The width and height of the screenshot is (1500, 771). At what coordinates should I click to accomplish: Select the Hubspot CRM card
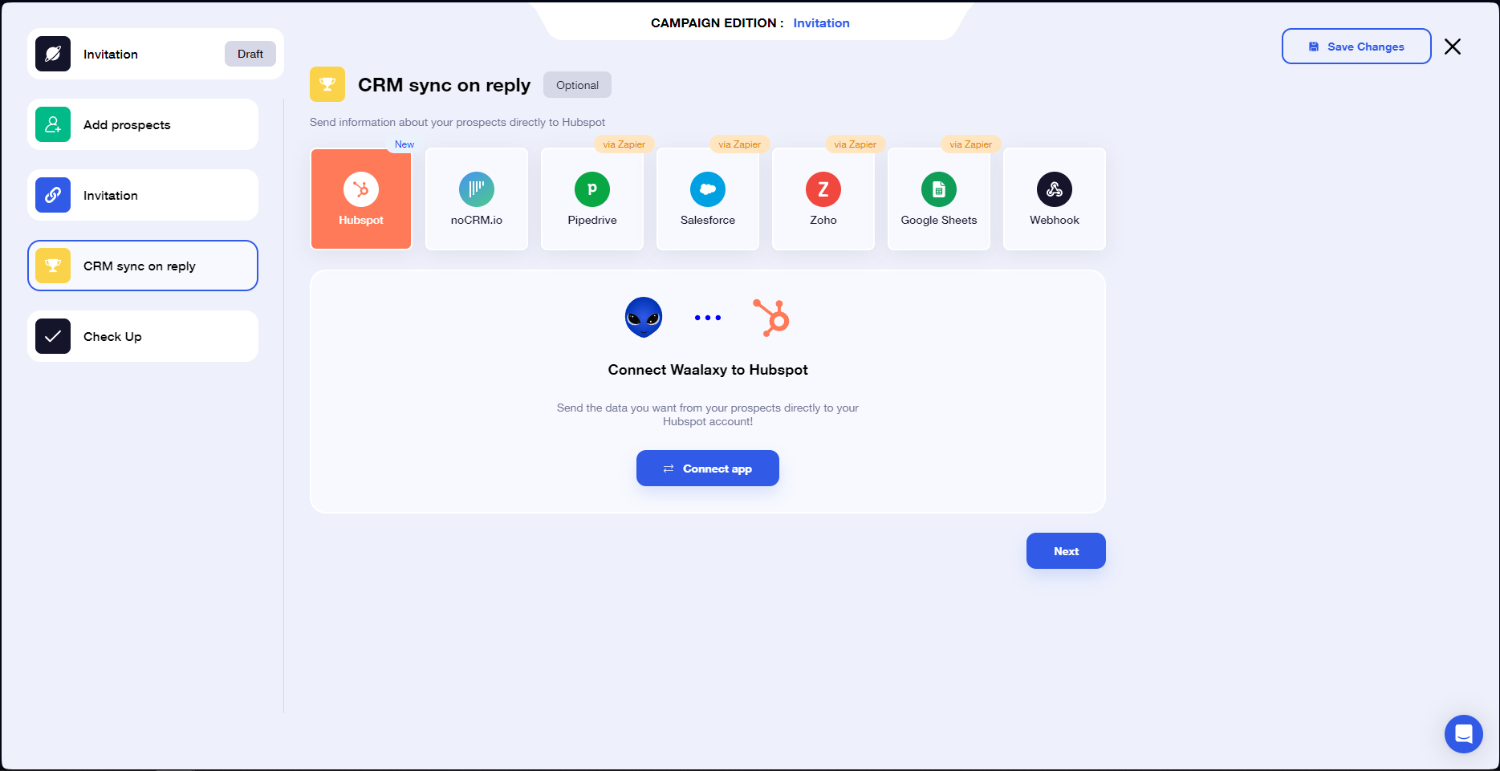click(x=361, y=199)
